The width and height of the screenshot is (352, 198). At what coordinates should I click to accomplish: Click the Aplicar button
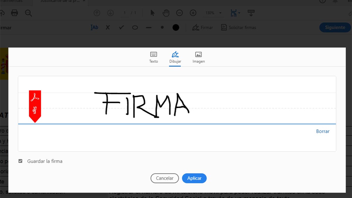[194, 178]
